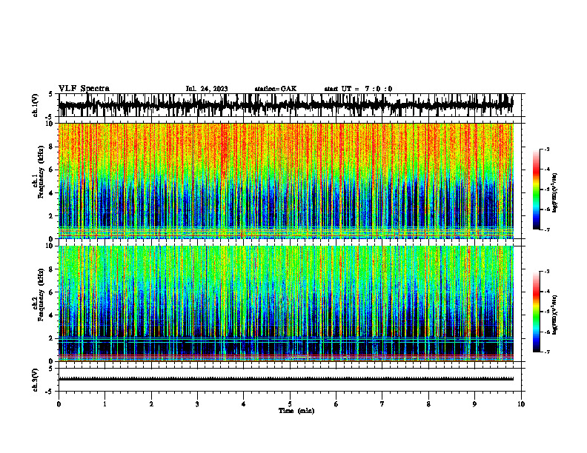Click the '-3' label on ch.1 colorbar
Screen dimensions: 587x453
point(547,149)
